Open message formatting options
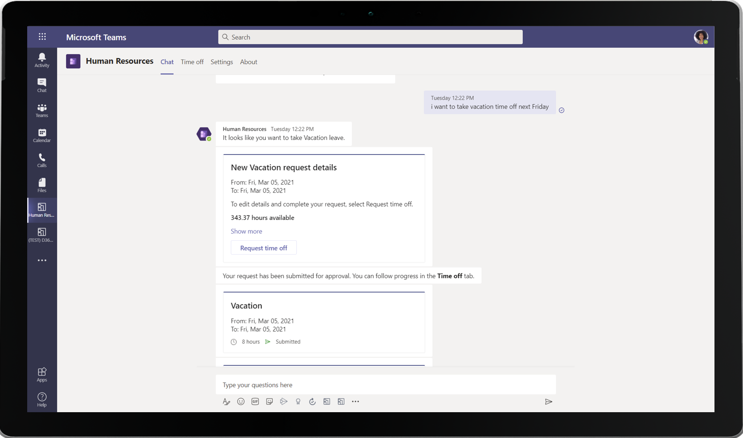 (x=226, y=401)
